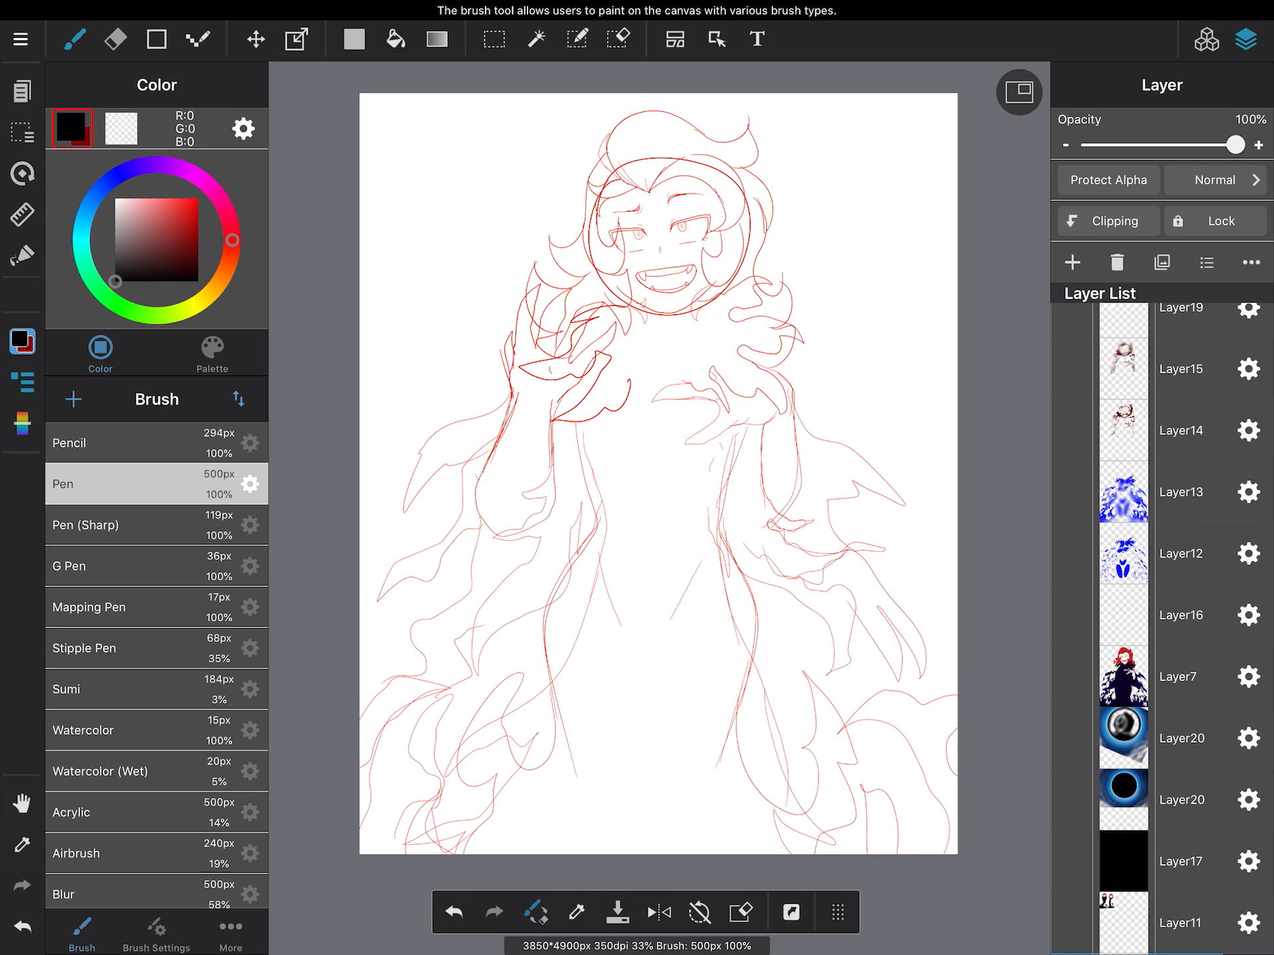Open the Normal blend mode dropdown
Screen dimensions: 1274x955
click(x=1216, y=180)
